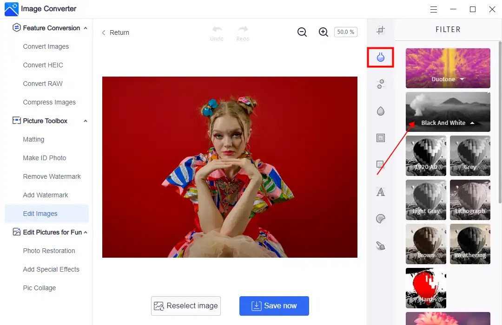Apply the Grey filter
Viewport: 502px width, 325px height.
click(470, 156)
